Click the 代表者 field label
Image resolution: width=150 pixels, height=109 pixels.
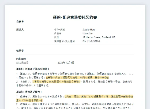point(58,33)
